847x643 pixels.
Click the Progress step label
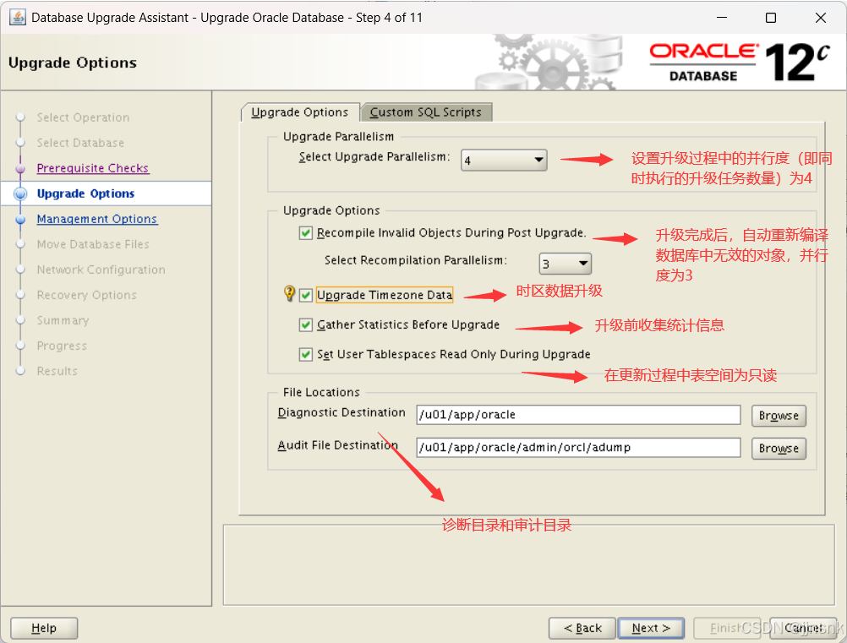point(62,346)
